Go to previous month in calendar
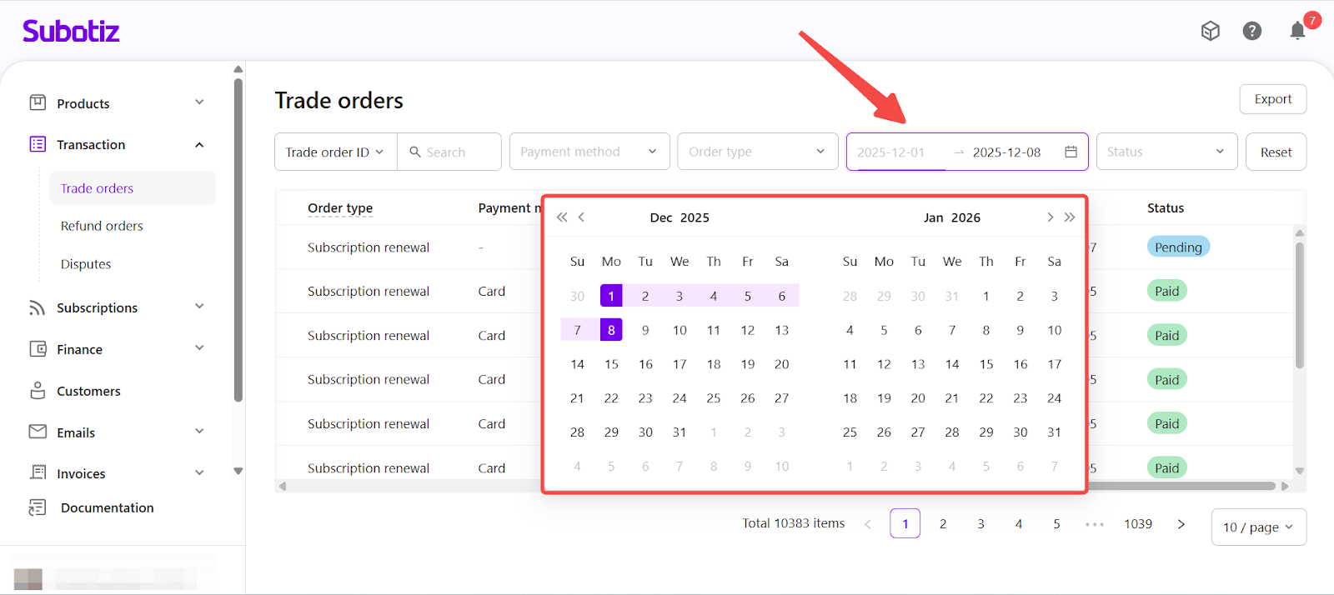The image size is (1334, 595). (x=581, y=217)
